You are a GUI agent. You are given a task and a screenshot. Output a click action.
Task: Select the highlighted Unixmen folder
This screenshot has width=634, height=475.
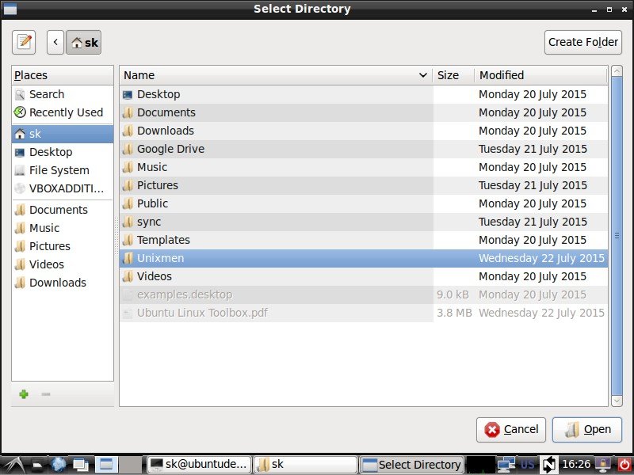pos(364,258)
